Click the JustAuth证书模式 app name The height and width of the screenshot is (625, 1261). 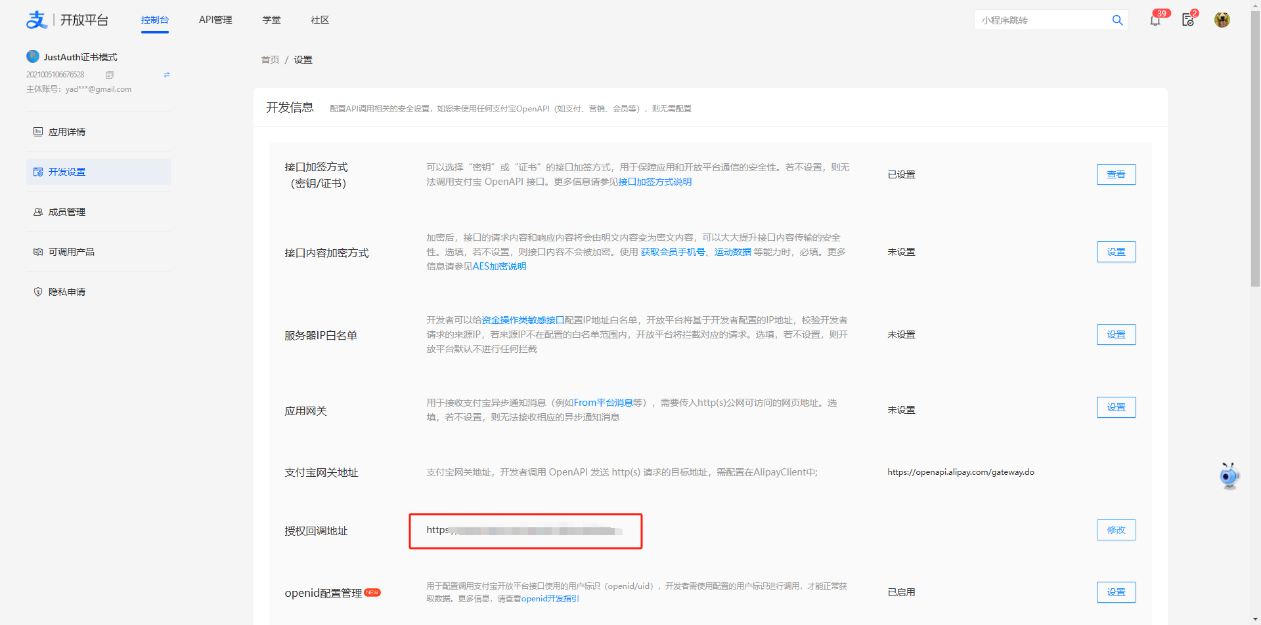click(80, 57)
